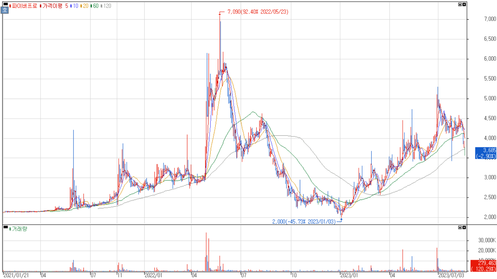
Task: Click the 5-day moving average legend
Action: [67, 6]
